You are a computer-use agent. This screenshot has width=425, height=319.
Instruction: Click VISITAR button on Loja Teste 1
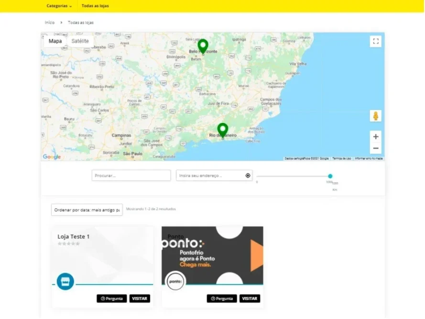pos(140,298)
